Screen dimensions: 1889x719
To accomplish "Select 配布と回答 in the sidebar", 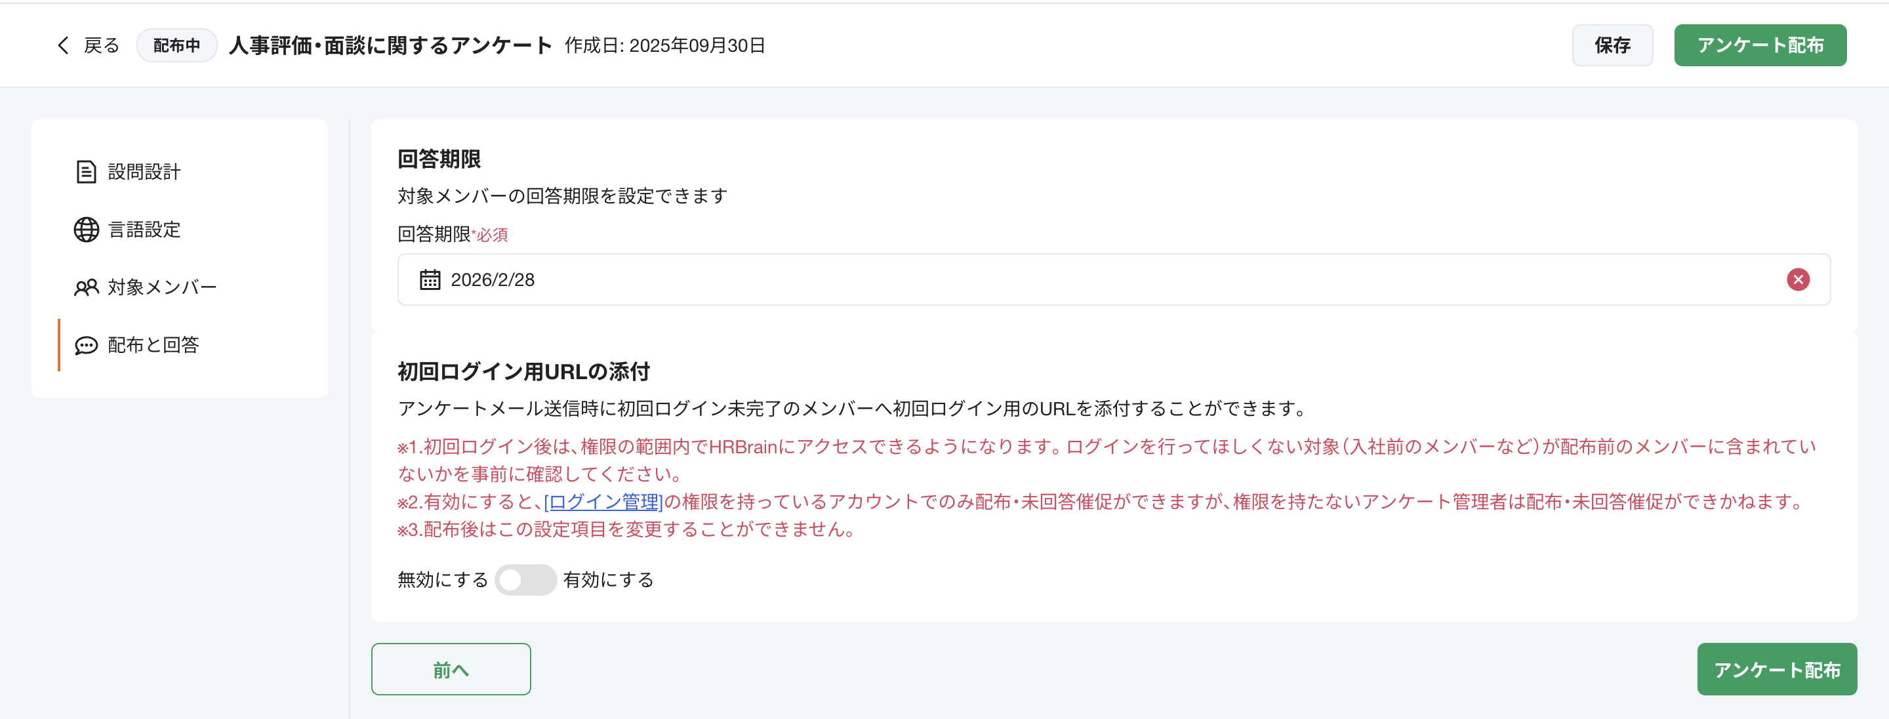I will [x=154, y=345].
